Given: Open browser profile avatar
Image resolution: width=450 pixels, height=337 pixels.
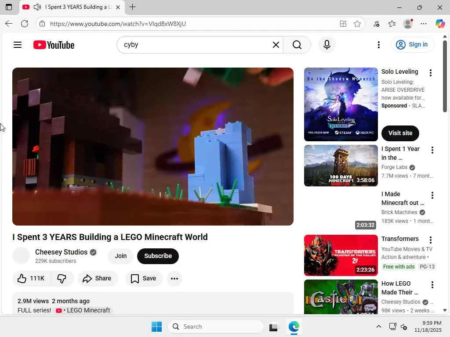Looking at the screenshot, I should pyautogui.click(x=408, y=24).
